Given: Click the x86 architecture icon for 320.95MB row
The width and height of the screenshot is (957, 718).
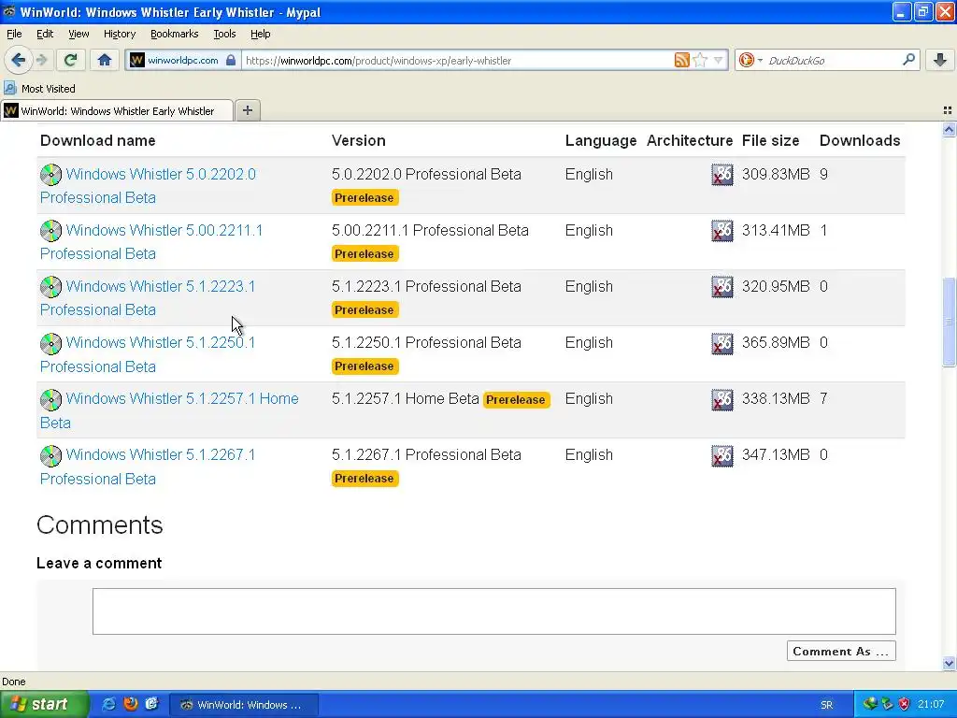Looking at the screenshot, I should pyautogui.click(x=722, y=287).
